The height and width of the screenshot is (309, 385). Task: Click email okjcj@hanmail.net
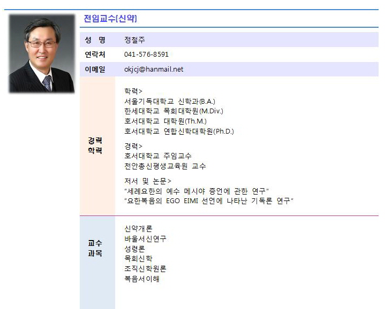154,69
